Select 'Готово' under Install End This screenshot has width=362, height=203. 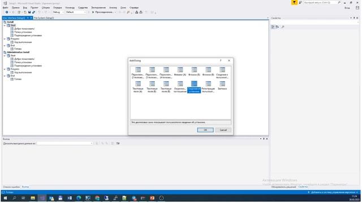click(18, 49)
